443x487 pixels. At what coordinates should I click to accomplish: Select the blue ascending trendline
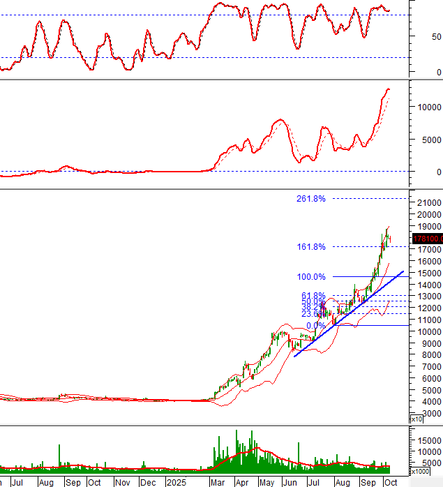(349, 313)
